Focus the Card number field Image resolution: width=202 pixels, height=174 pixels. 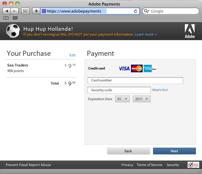135,81
